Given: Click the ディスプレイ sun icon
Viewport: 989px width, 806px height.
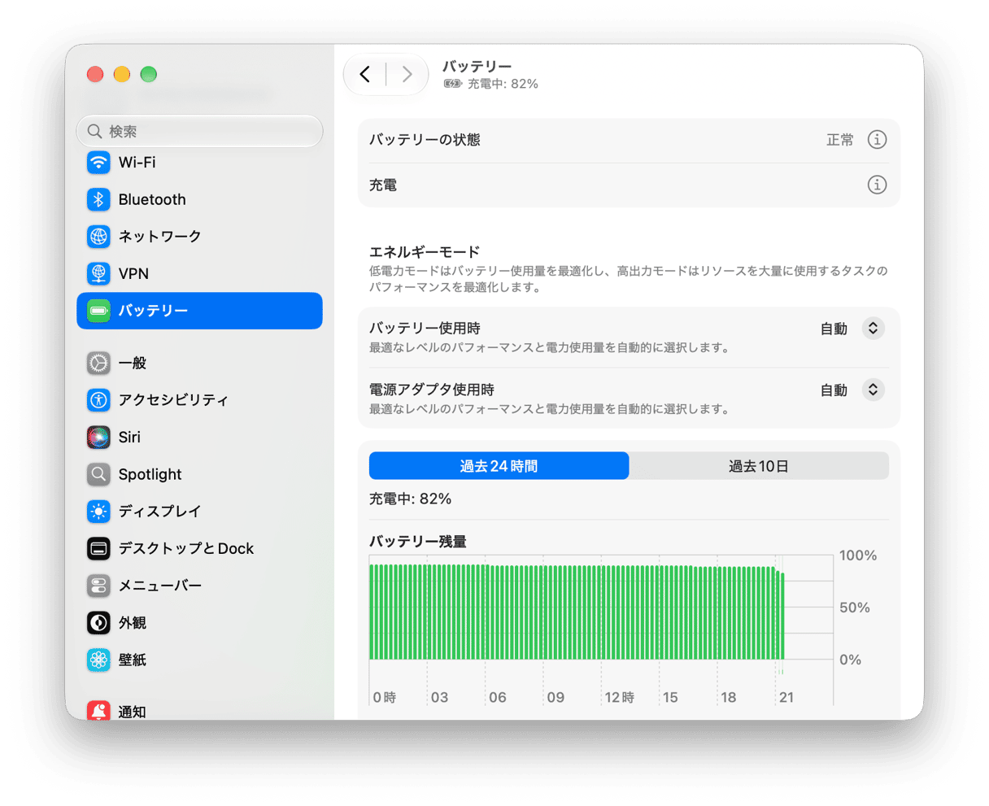Looking at the screenshot, I should point(98,511).
